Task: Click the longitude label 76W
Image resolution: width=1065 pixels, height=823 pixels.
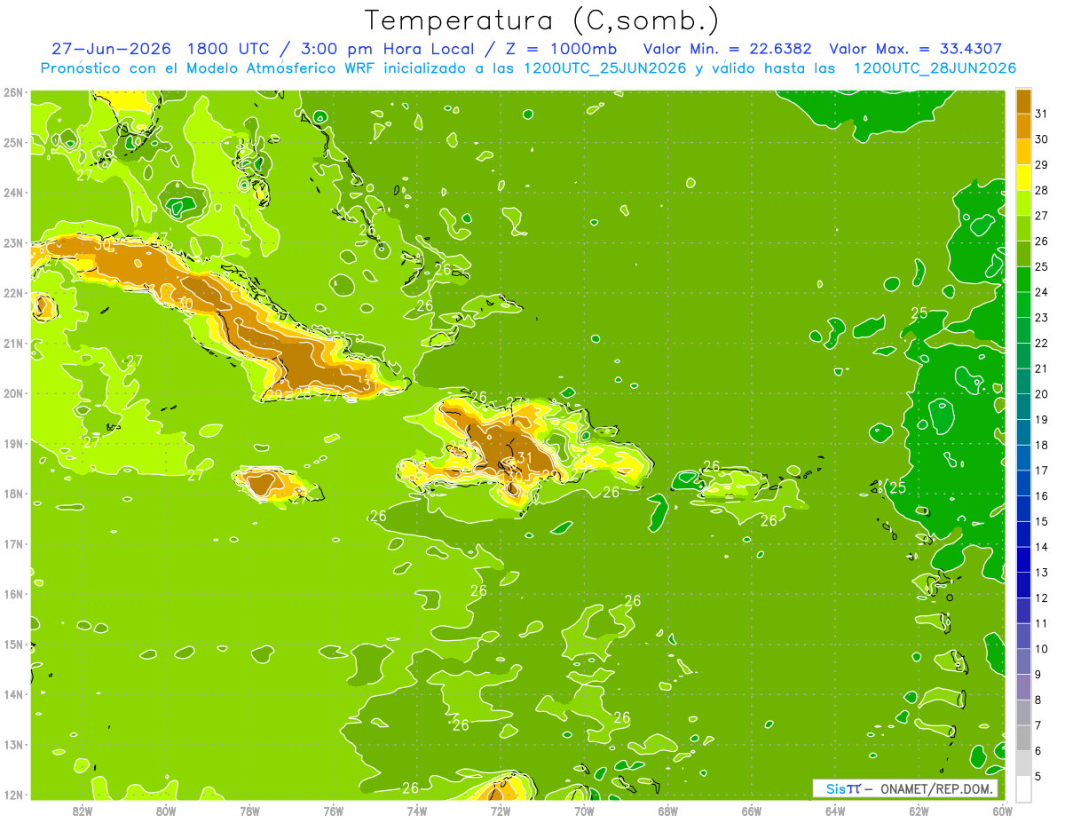Action: pos(333,811)
